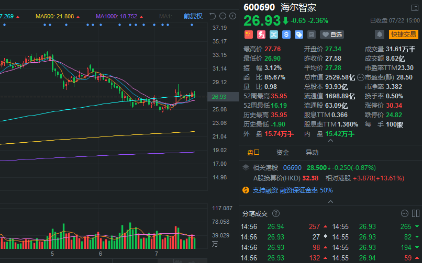Collapse the quote details panel chevron
This screenshot has height=263, width=422.
pyautogui.click(x=331, y=141)
